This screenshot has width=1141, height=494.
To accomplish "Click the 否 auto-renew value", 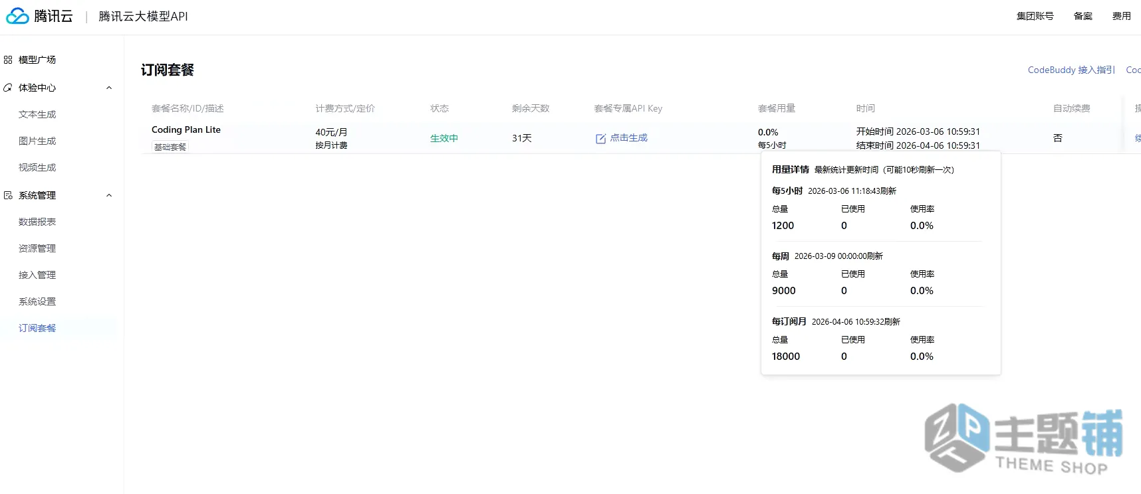I will point(1058,138).
